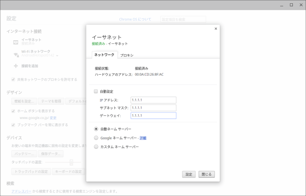Image resolution: width=306 pixels, height=196 pixels.
Task: Expand the Wi-Fi network dropdown arrow
Action: (x=58, y=56)
